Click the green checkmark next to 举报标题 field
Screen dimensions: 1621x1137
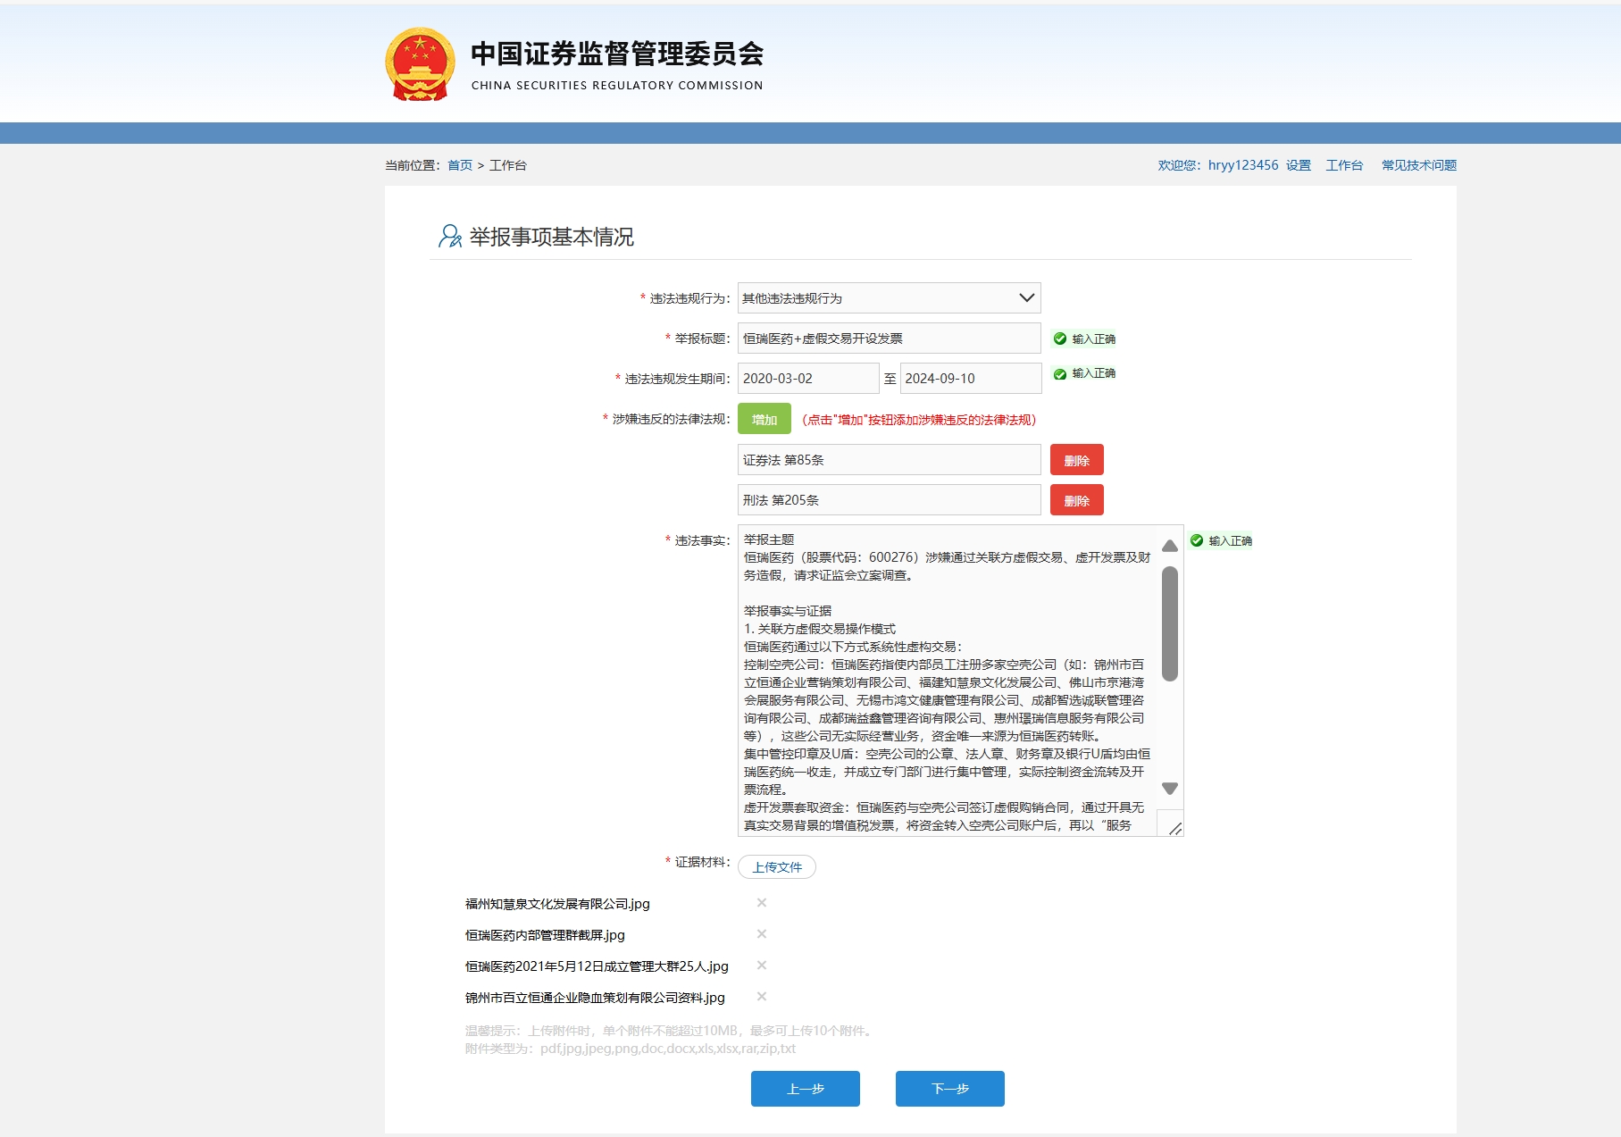[x=1060, y=339]
